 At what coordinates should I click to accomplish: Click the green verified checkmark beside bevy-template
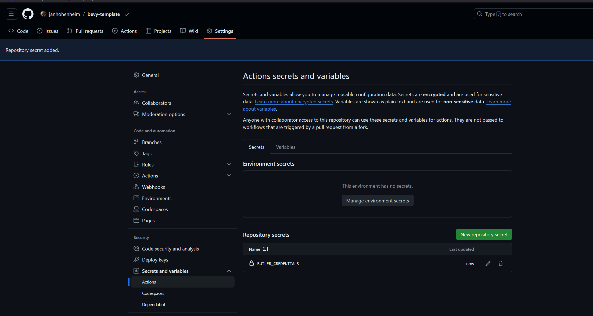coord(127,14)
